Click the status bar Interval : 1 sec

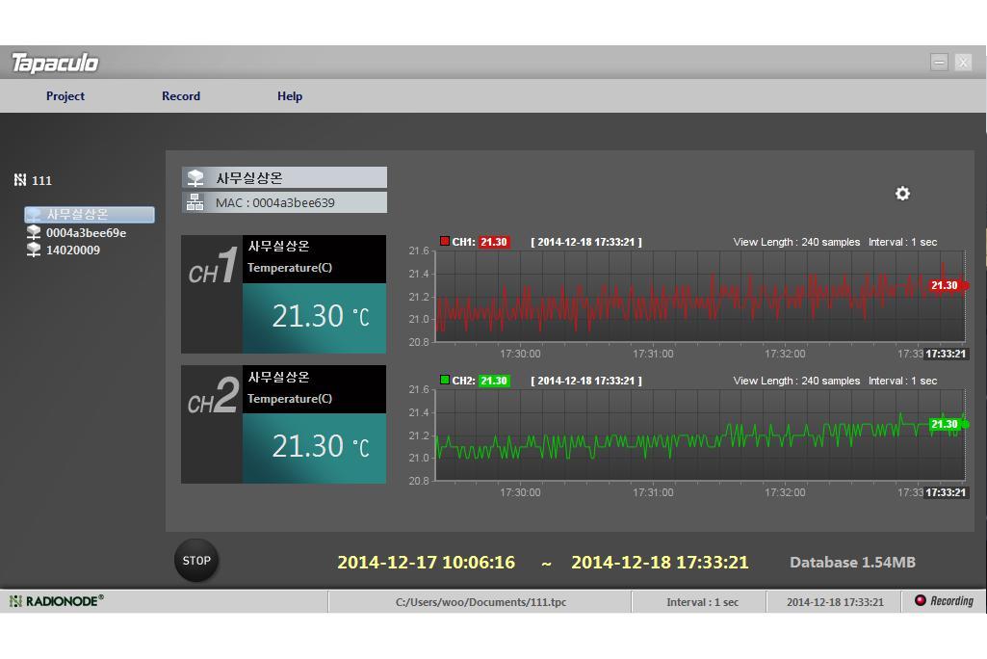[703, 602]
